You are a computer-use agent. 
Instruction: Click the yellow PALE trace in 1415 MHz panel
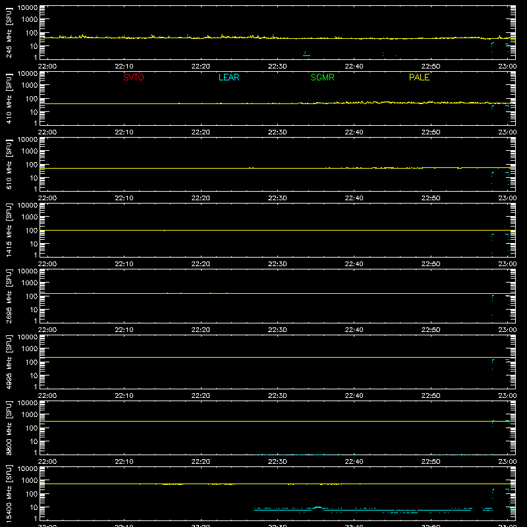(277, 230)
